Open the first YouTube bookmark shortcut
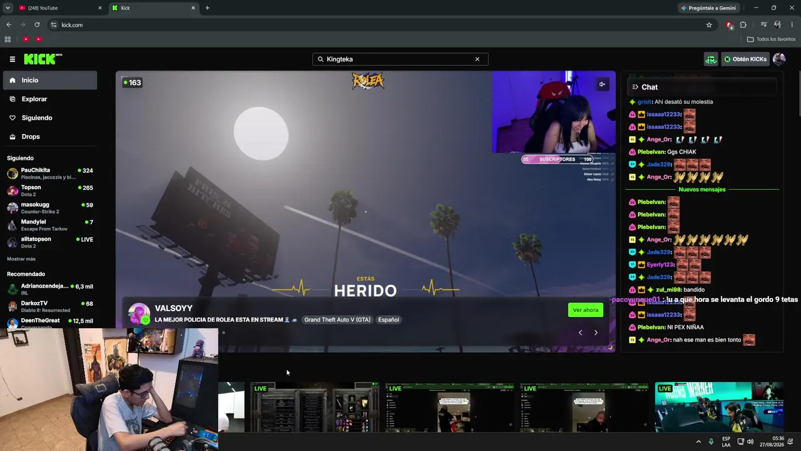801x451 pixels. pos(26,39)
